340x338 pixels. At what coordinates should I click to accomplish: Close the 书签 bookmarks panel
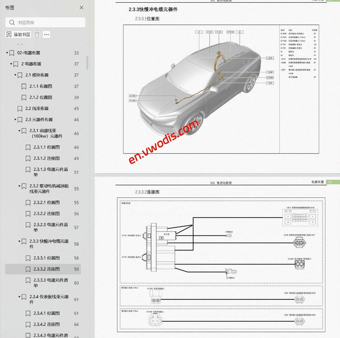[x=81, y=8]
